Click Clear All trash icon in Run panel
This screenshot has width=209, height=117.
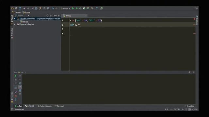point(20,94)
